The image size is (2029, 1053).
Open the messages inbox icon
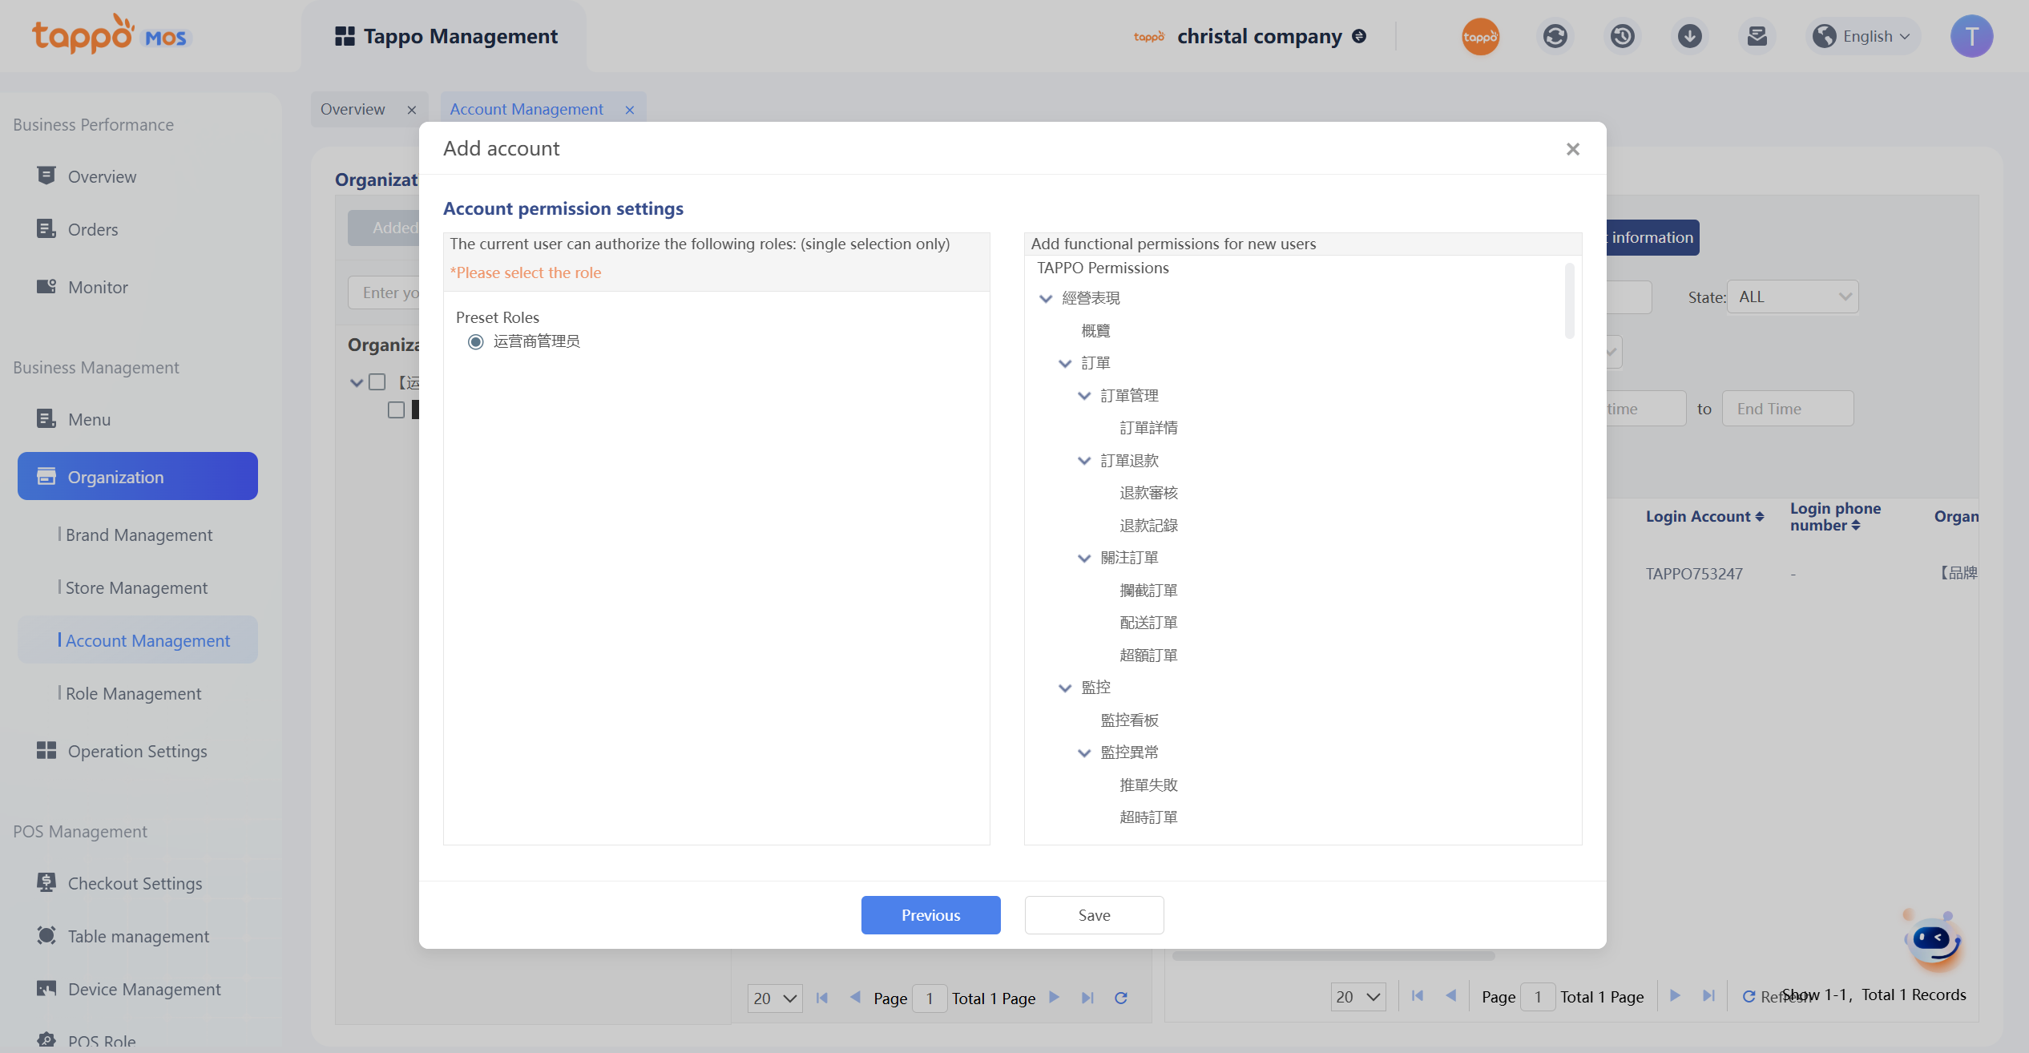(1757, 36)
